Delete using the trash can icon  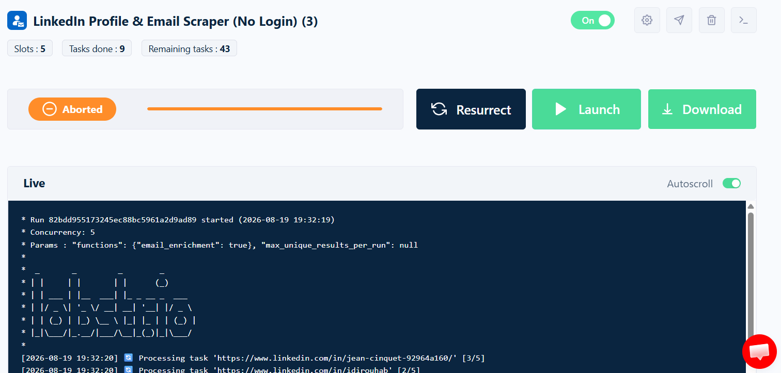[x=711, y=20]
